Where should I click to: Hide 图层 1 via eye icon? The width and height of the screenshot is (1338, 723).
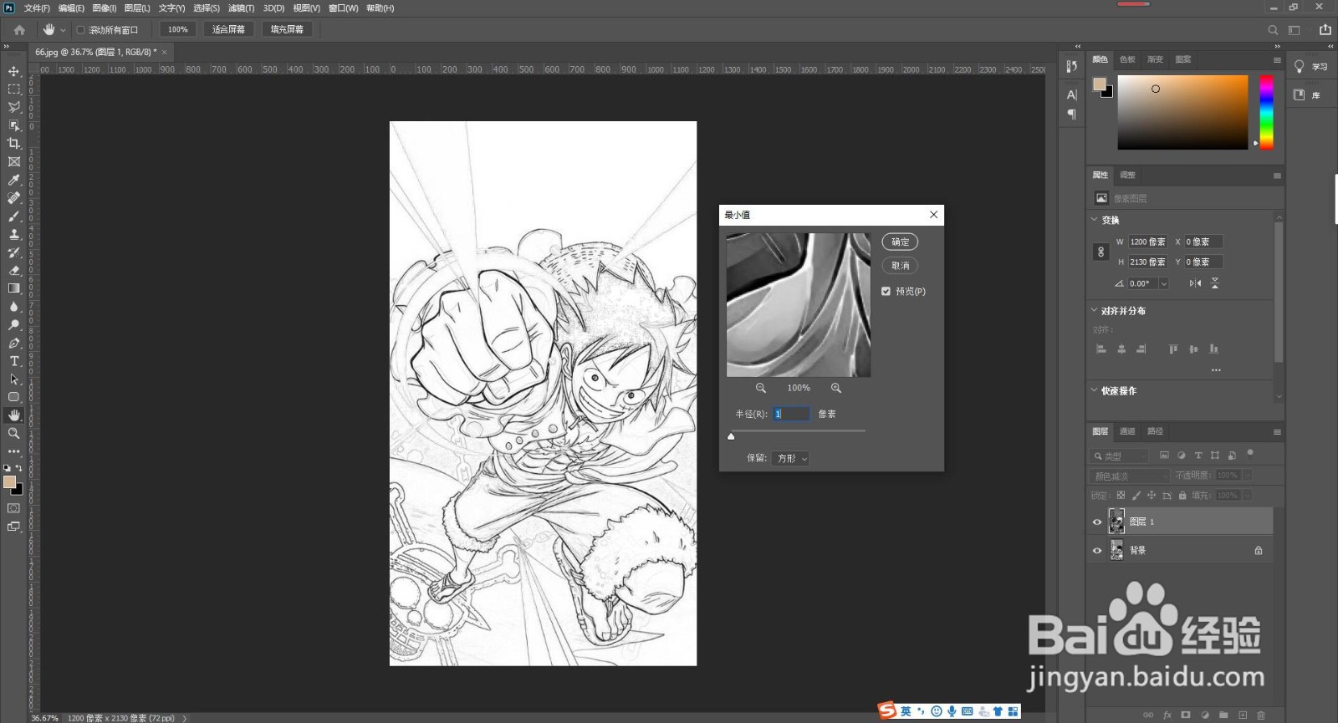click(x=1097, y=522)
